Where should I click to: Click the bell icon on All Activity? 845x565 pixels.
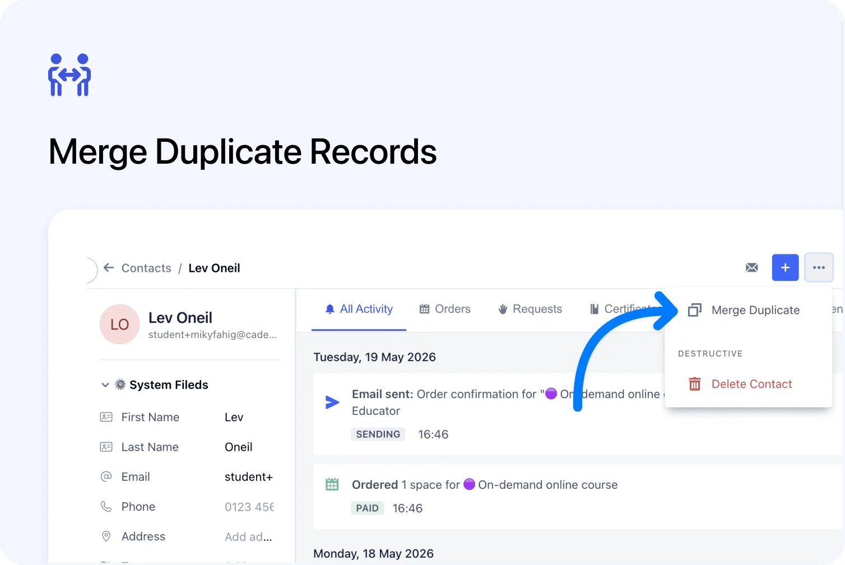coord(329,309)
